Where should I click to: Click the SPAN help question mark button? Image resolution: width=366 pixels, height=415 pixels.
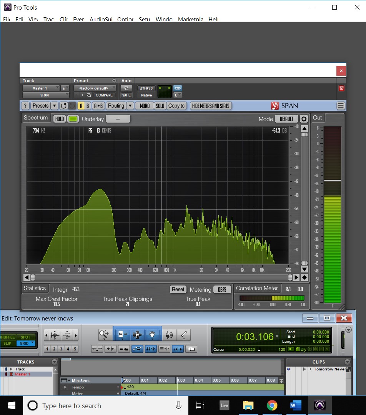click(25, 106)
